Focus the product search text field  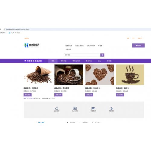coord(82,55)
